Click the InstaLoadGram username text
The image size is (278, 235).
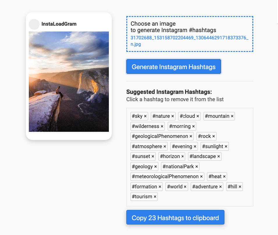59,24
